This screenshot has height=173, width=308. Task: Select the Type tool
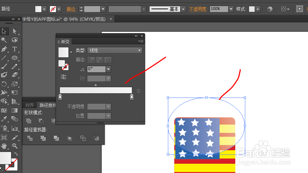(15, 49)
